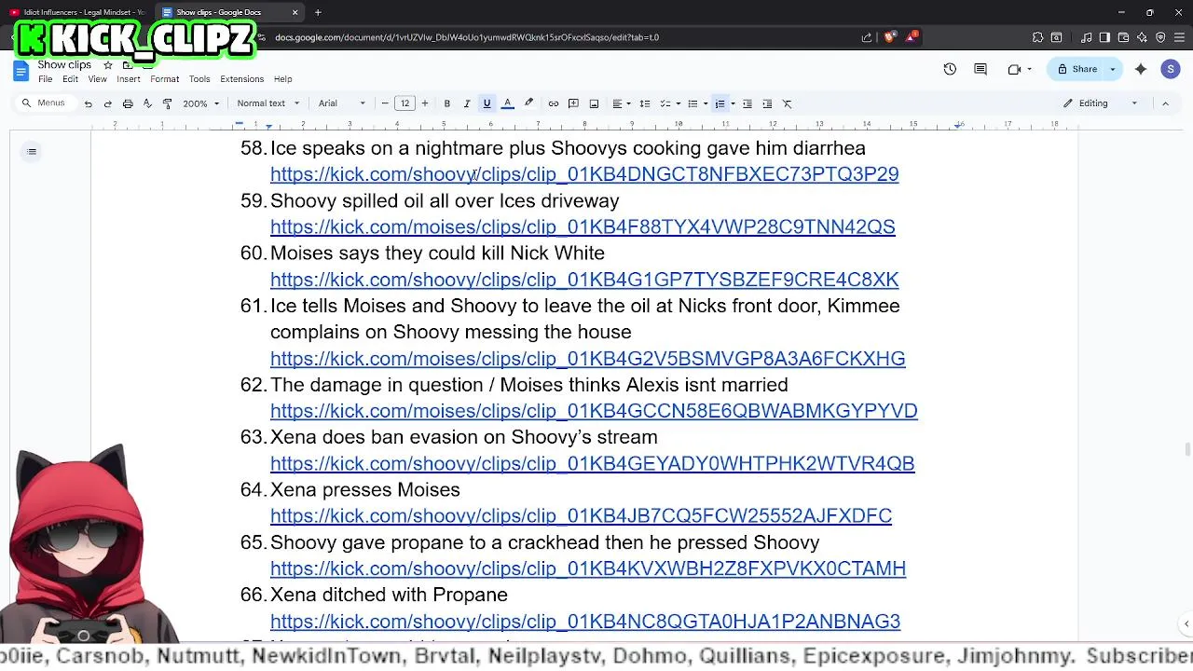The image size is (1193, 671).
Task: Open clip link ending 8NFBXEC73PTQ3P29
Action: [584, 174]
